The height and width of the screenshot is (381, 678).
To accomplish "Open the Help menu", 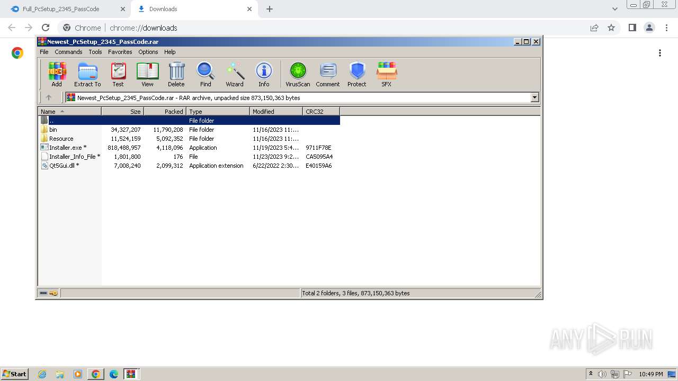I will 169,52.
